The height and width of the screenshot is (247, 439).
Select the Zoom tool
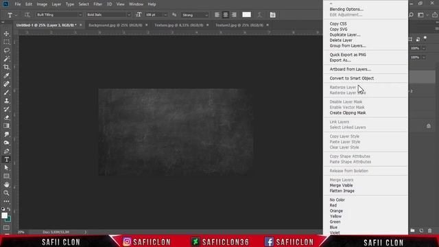click(x=6, y=193)
